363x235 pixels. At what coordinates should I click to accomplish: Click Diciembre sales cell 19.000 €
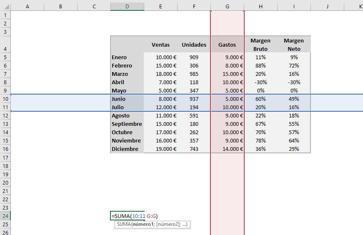161,149
